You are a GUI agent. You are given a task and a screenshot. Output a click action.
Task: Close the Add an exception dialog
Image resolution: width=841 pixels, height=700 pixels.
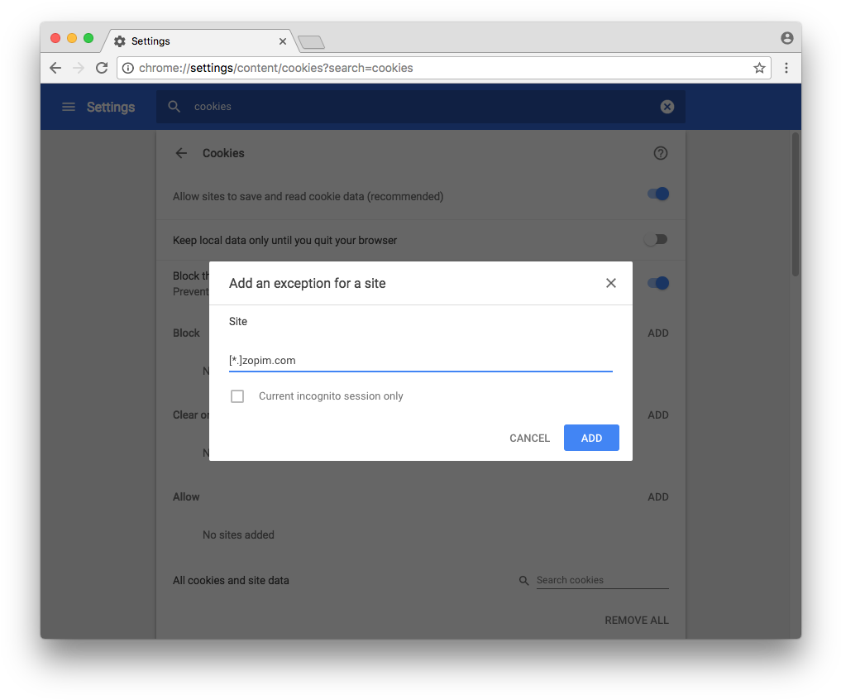610,282
